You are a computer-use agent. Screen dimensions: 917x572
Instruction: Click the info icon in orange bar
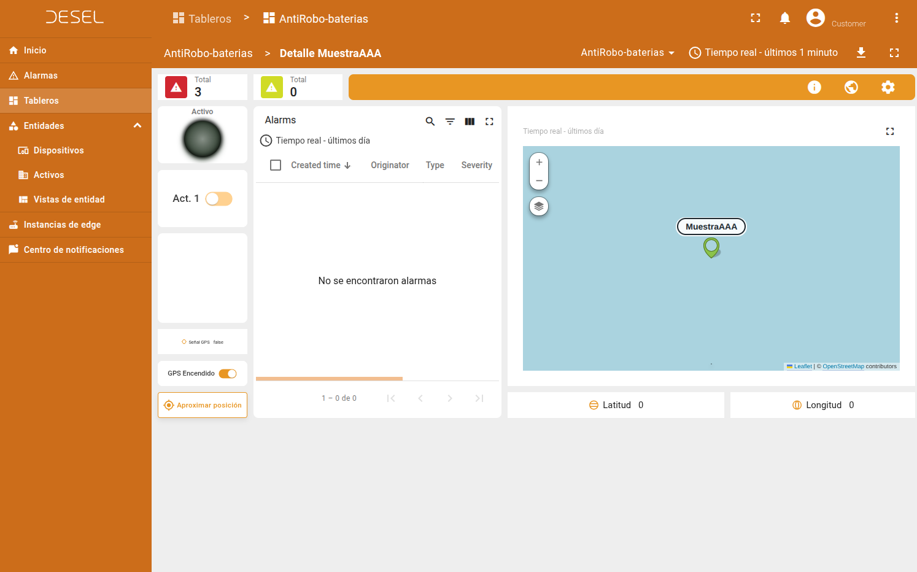(x=814, y=87)
